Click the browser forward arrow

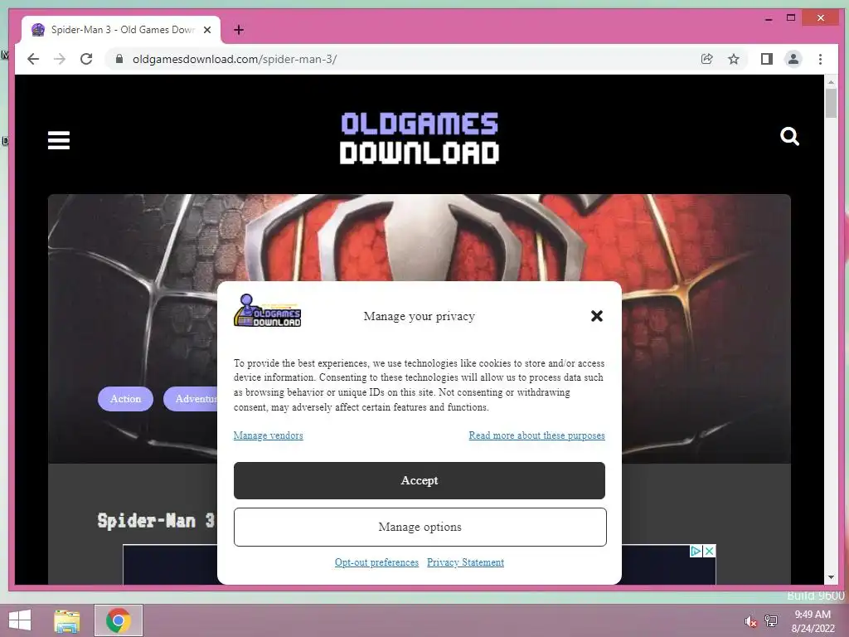pyautogui.click(x=60, y=59)
